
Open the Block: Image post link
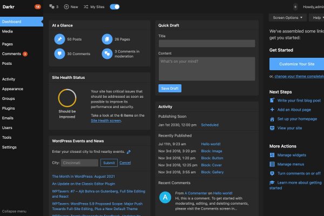tap(212, 151)
